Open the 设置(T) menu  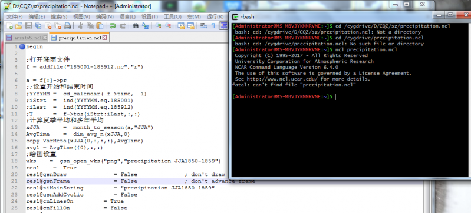(x=150, y=17)
